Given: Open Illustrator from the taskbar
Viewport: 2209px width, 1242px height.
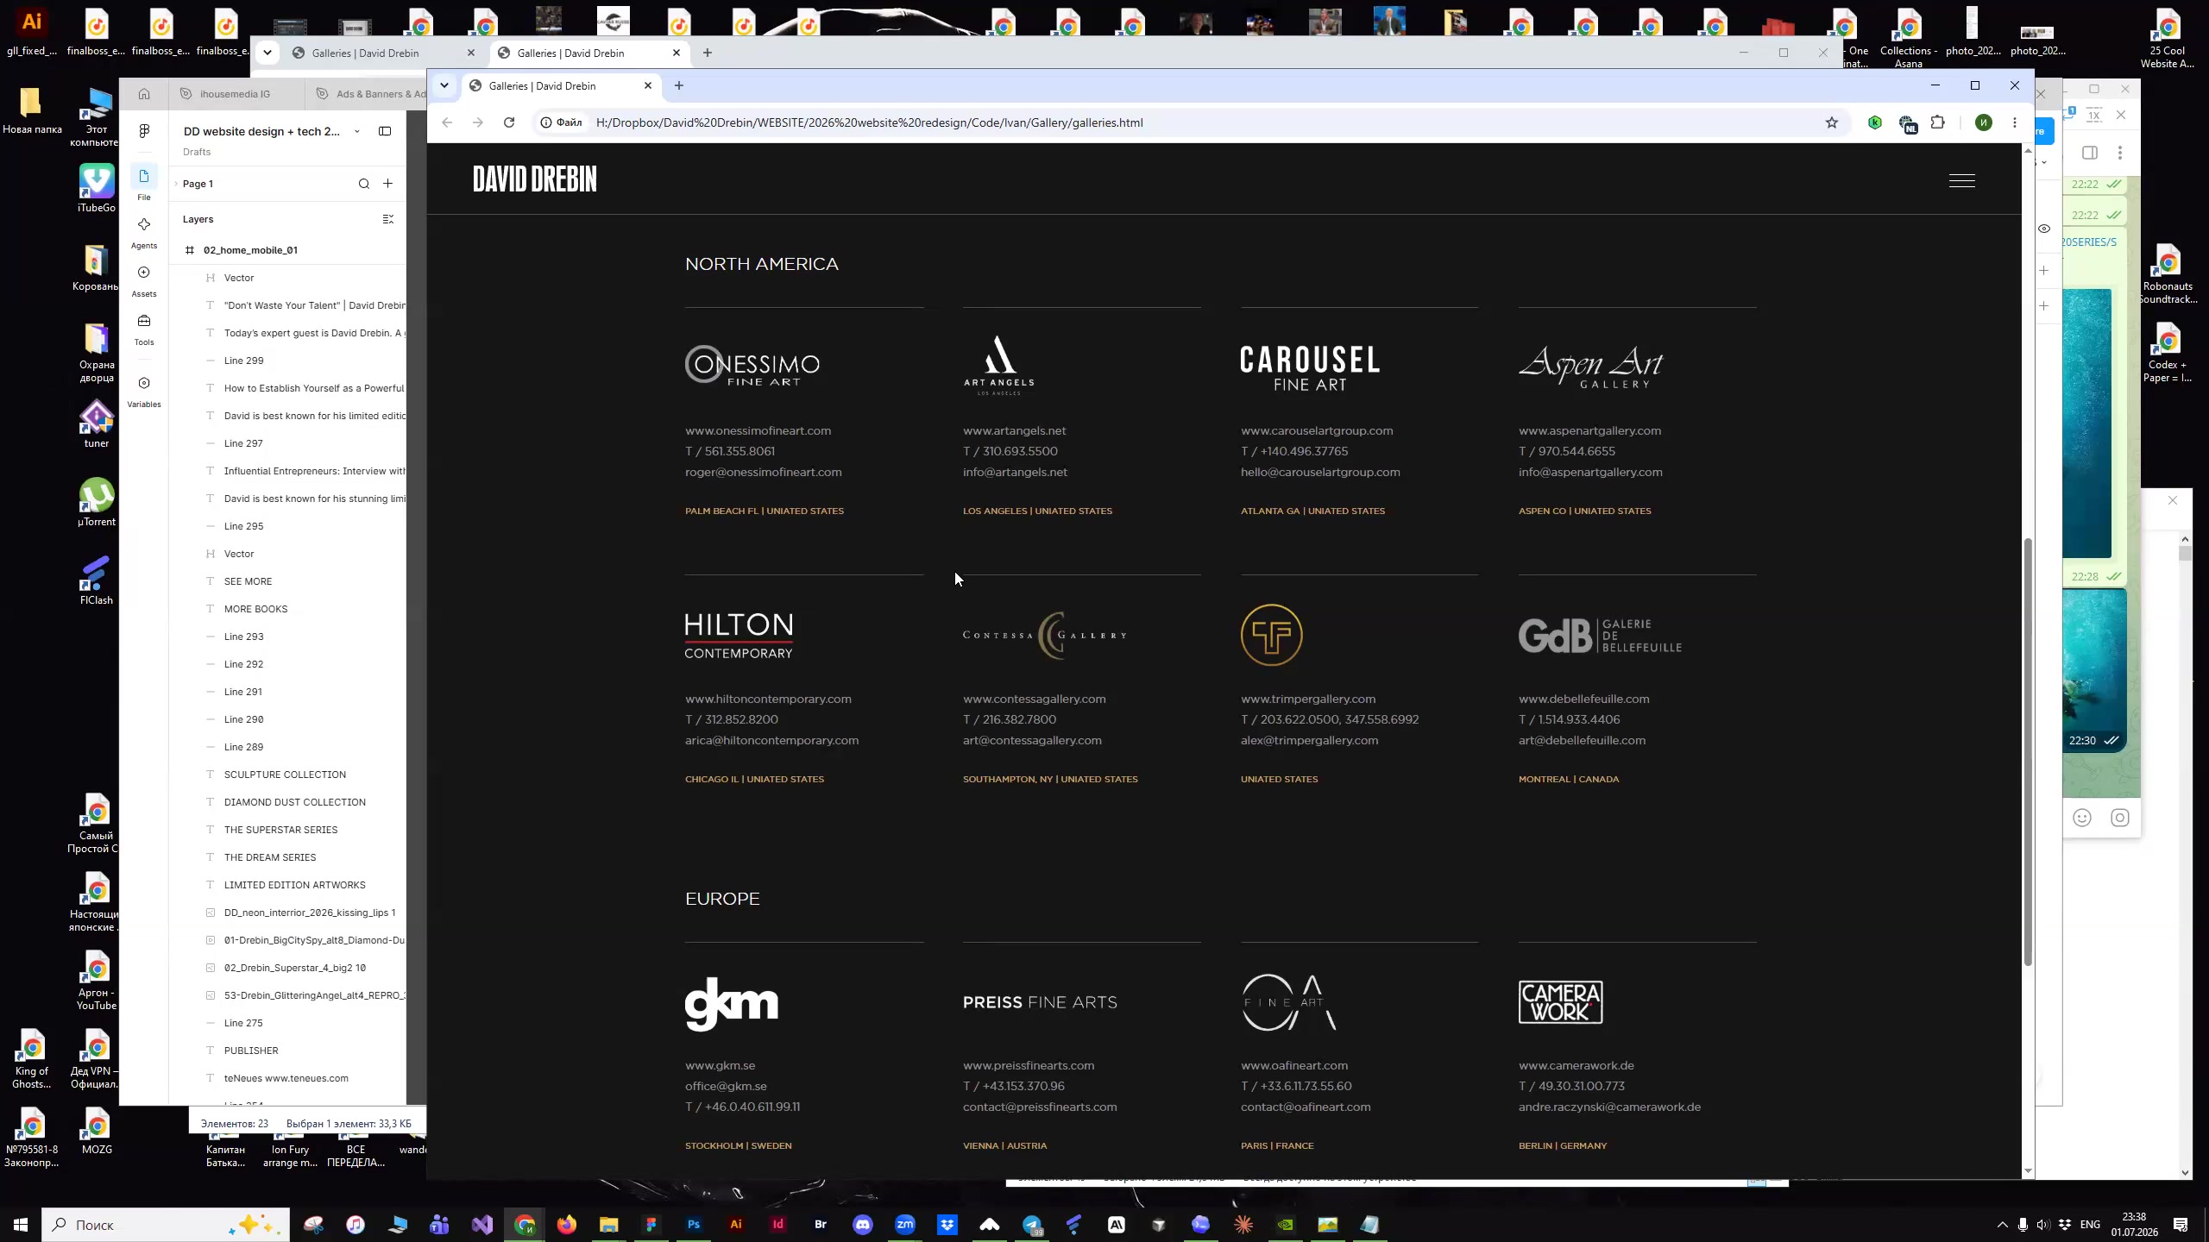Looking at the screenshot, I should click(736, 1224).
